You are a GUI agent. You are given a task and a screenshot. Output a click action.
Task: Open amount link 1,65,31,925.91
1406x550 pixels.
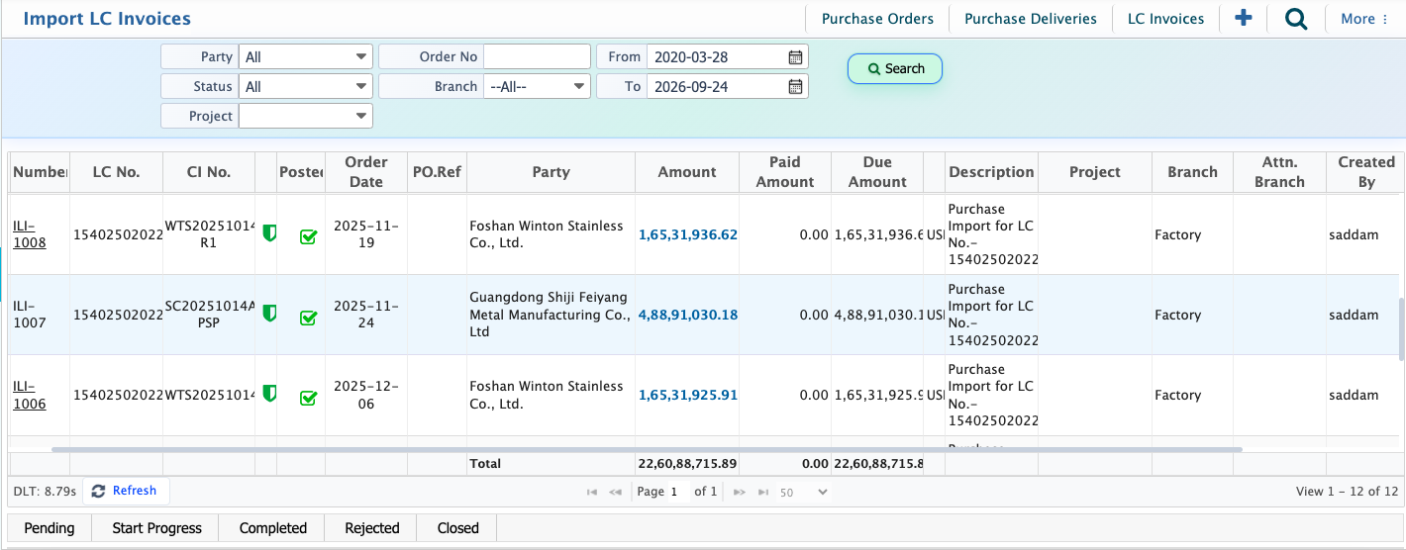point(688,395)
